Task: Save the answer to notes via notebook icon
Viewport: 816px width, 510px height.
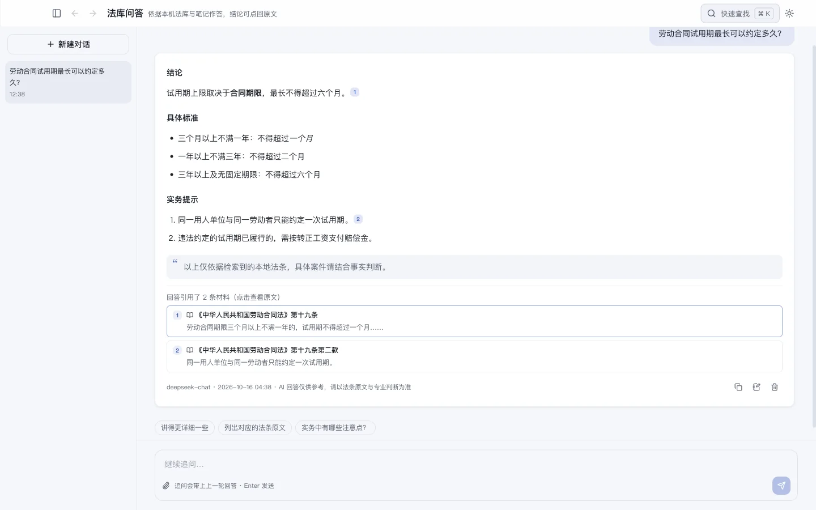Action: pos(756,387)
